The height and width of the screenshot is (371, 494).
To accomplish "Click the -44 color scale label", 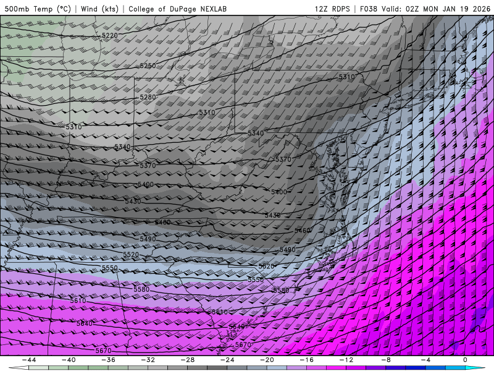I will click(x=28, y=360).
